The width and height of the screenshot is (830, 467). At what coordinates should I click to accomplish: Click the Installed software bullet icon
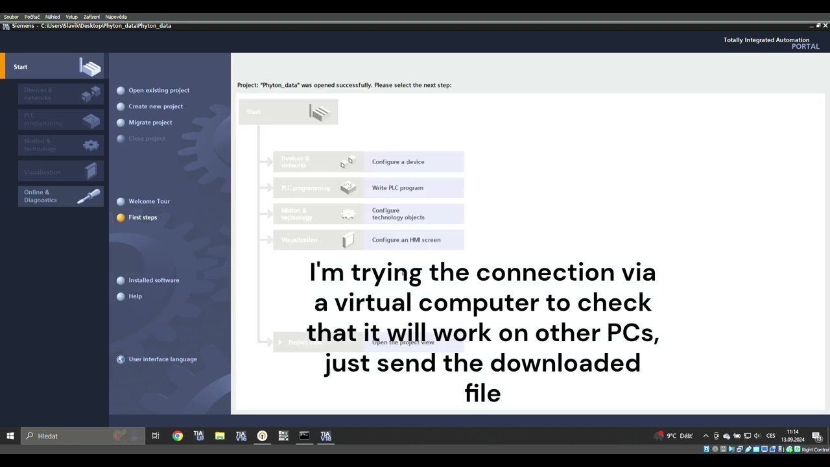121,280
